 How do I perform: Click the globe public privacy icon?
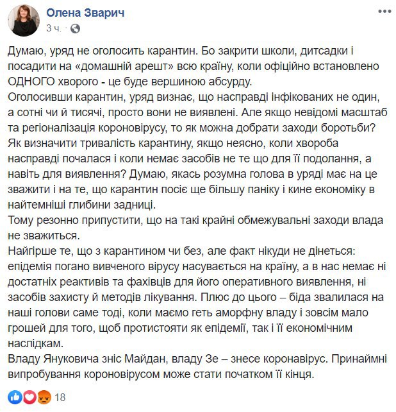click(75, 29)
